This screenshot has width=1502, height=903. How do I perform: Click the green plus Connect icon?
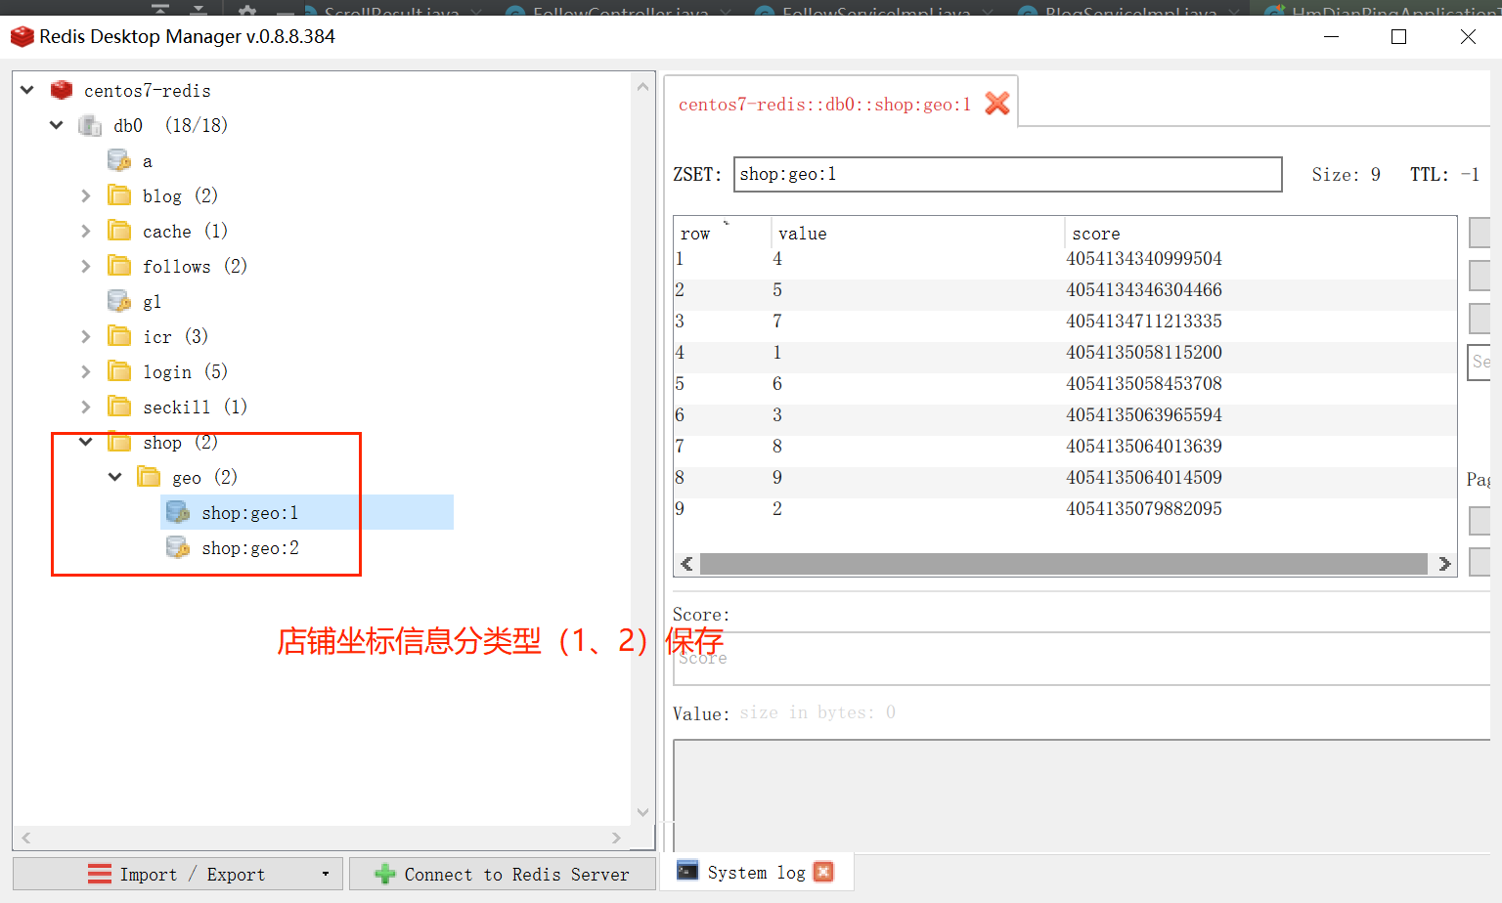click(385, 874)
